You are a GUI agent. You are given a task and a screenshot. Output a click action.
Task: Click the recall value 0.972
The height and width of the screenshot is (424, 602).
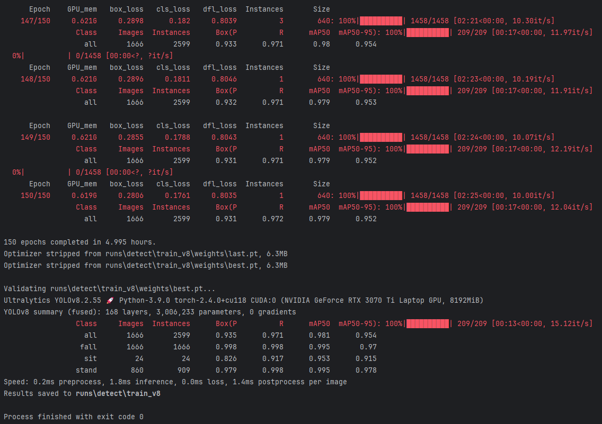273,219
